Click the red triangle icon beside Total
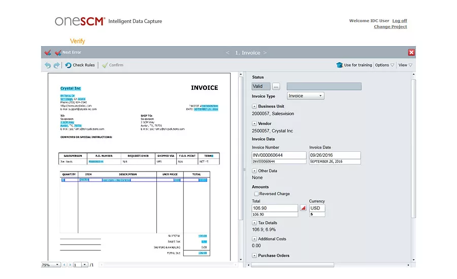This screenshot has width=457, height=279. [x=303, y=208]
